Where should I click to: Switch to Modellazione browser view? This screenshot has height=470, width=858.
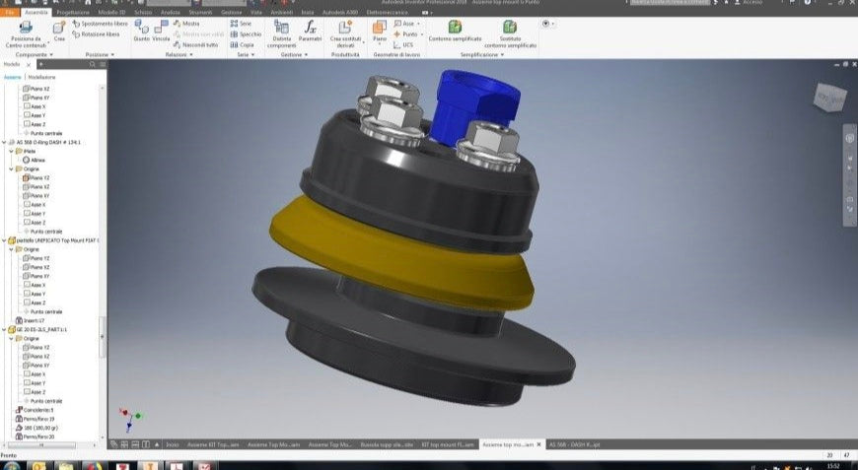pos(41,77)
